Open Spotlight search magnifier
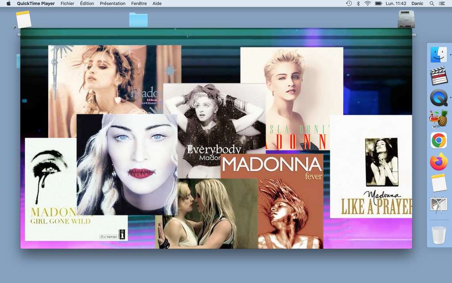Viewport: 452px width, 283px height. (x=432, y=4)
